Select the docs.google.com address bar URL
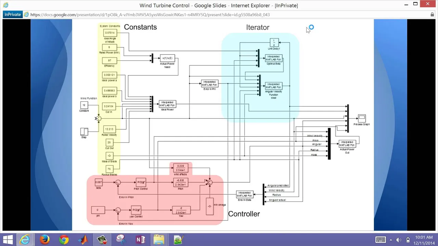Screen dimensions: 438x246 point(150,15)
